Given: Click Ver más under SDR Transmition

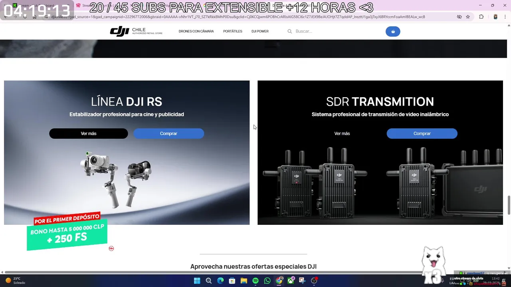Looking at the screenshot, I should [x=342, y=134].
